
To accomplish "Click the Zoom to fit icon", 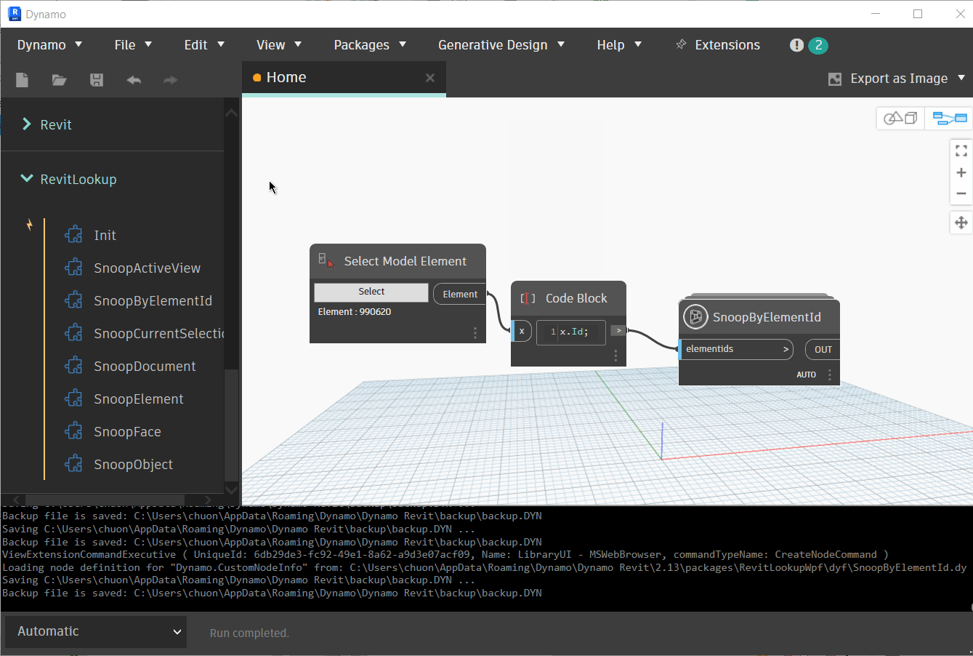I will pyautogui.click(x=961, y=151).
